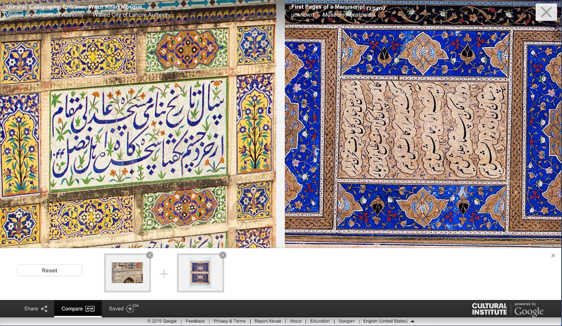Click the plus icon between thumbnails

pos(164,274)
